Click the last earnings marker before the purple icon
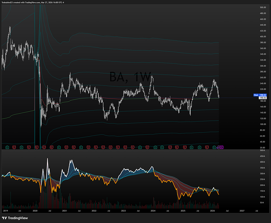Viewport: 271px width, 223px height. point(214,147)
